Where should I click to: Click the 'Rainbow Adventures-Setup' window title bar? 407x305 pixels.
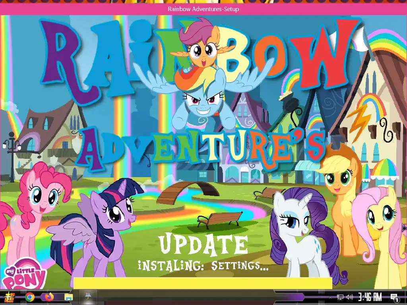[x=203, y=9]
